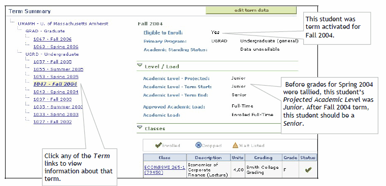
Task: Click the GRAD - Graduate tree node
Action: (45, 31)
